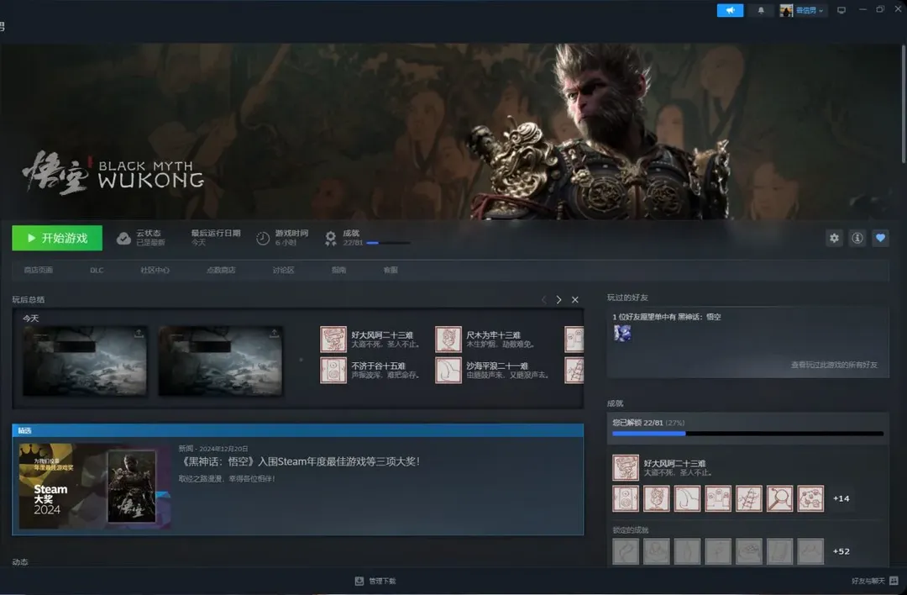Screen dimensions: 907x595
Task: Click the three tablets achievement icon
Action: 718,498
